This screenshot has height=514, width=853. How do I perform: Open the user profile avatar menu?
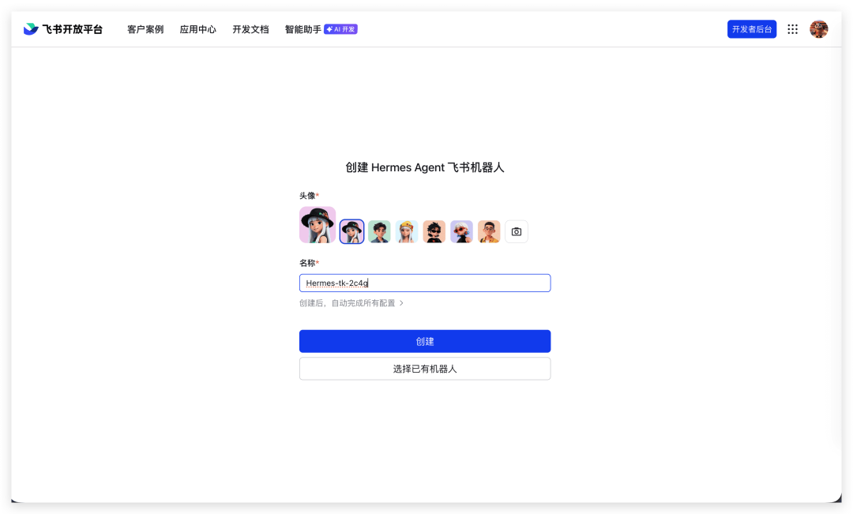(x=819, y=29)
